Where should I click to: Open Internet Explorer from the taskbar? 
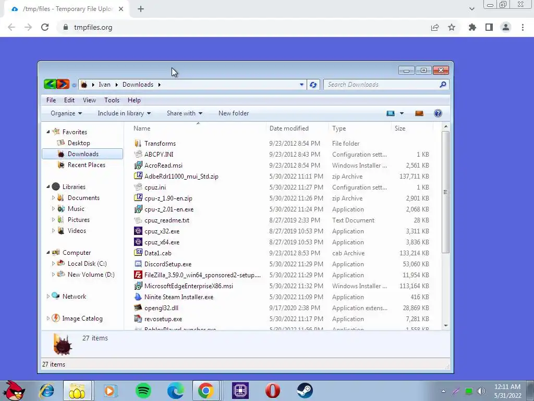click(x=46, y=391)
